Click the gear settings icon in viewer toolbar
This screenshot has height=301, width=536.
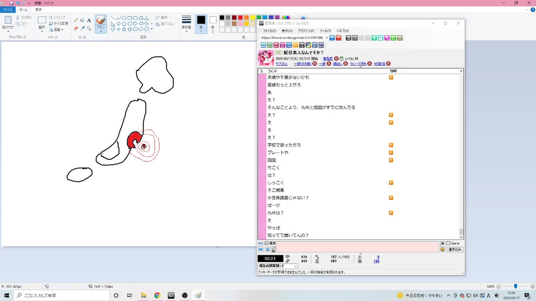(x=400, y=38)
